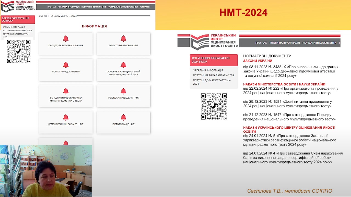Select ВСТУПНІ ДО МАГІСТРАТУРИ – 2024 in the small sidebar
351x197 pixels.
(16, 35)
